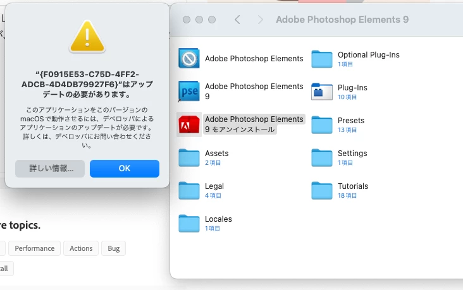Screen dimensions: 463x290
Task: Click the 'Adobe Photoshop Elements 9' alias name
Action: 254,91
